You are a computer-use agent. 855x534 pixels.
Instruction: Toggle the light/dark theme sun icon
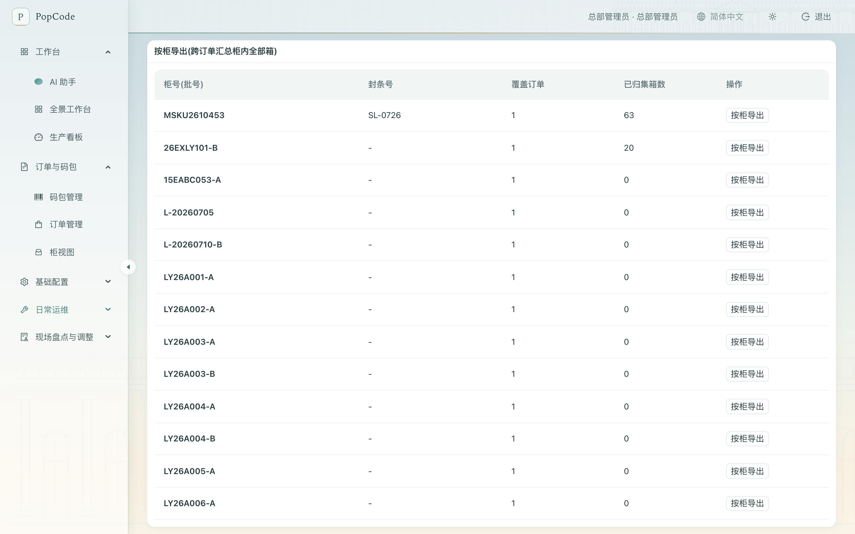pyautogui.click(x=772, y=17)
